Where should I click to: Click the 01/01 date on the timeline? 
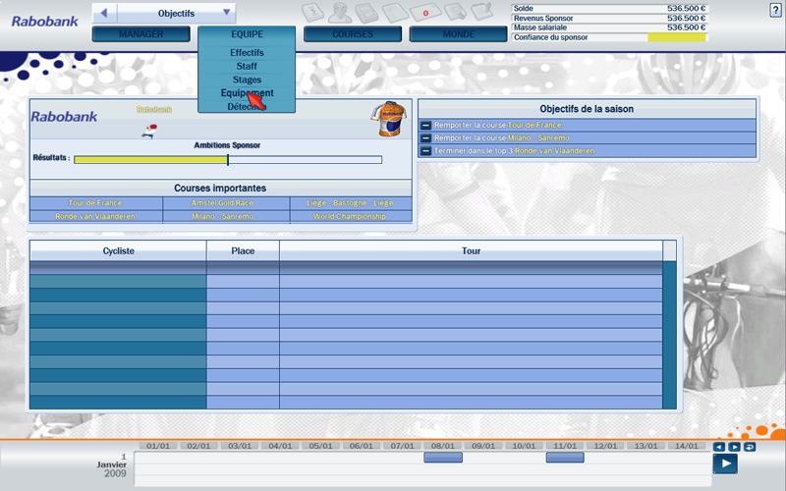click(x=158, y=446)
